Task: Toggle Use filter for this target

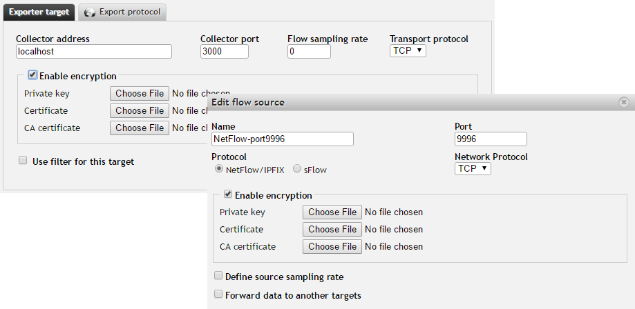Action: (x=23, y=161)
